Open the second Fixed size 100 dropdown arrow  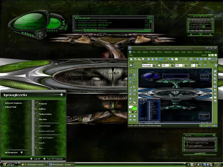click(x=186, y=65)
